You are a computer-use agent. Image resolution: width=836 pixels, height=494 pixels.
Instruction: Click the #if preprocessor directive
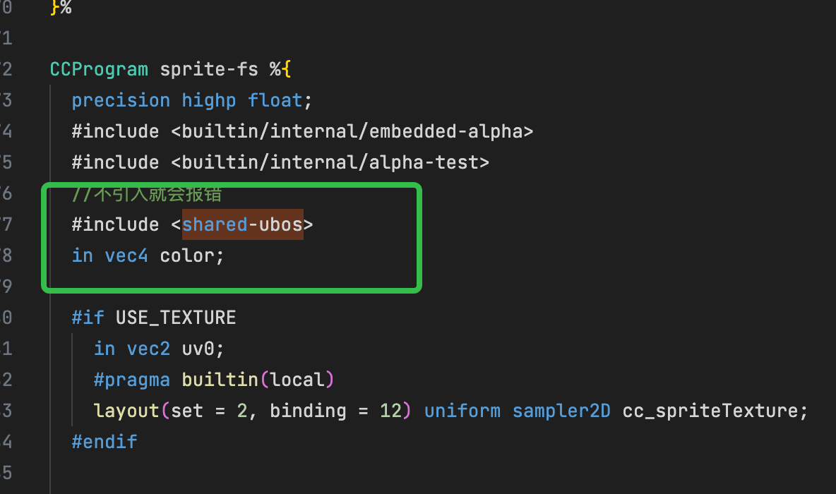[88, 318]
